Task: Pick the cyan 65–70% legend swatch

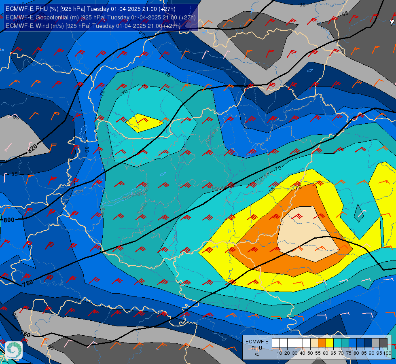Action: (x=337, y=343)
